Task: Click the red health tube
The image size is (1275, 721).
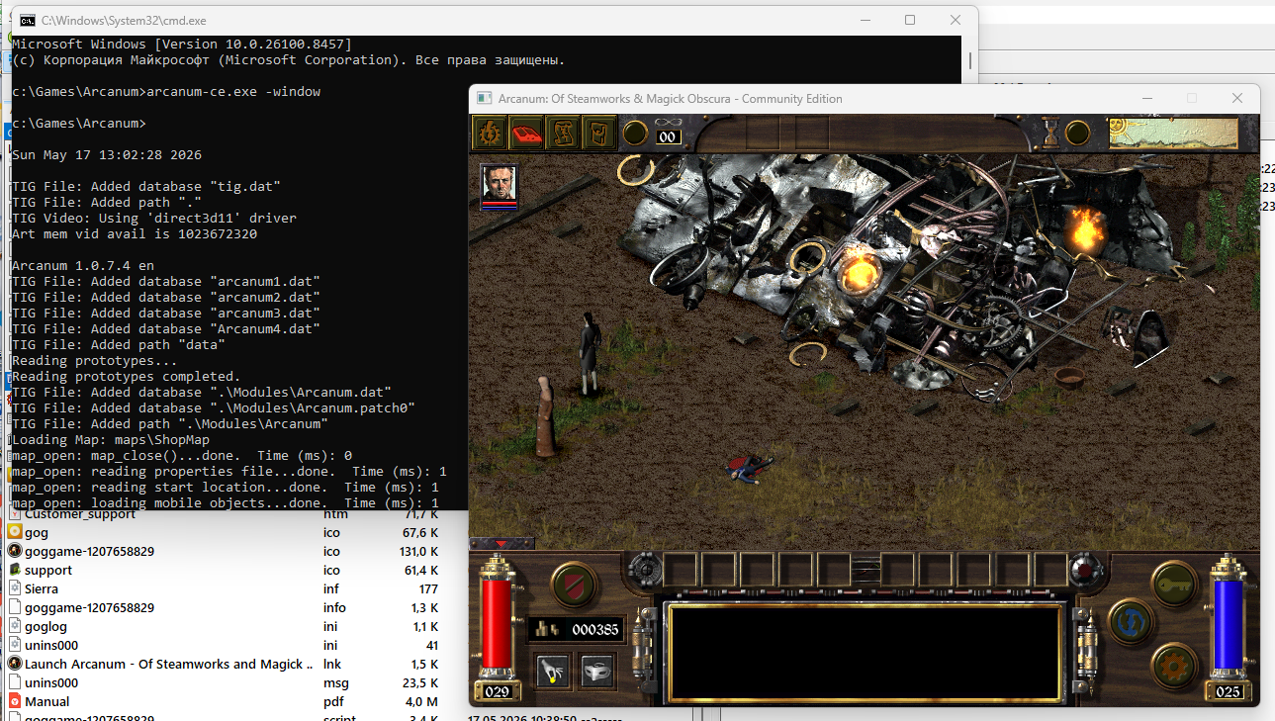Action: pos(497,624)
